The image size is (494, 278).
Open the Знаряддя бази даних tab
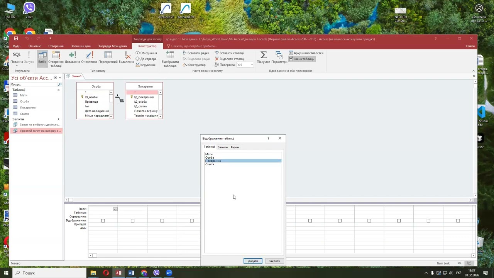click(x=112, y=46)
